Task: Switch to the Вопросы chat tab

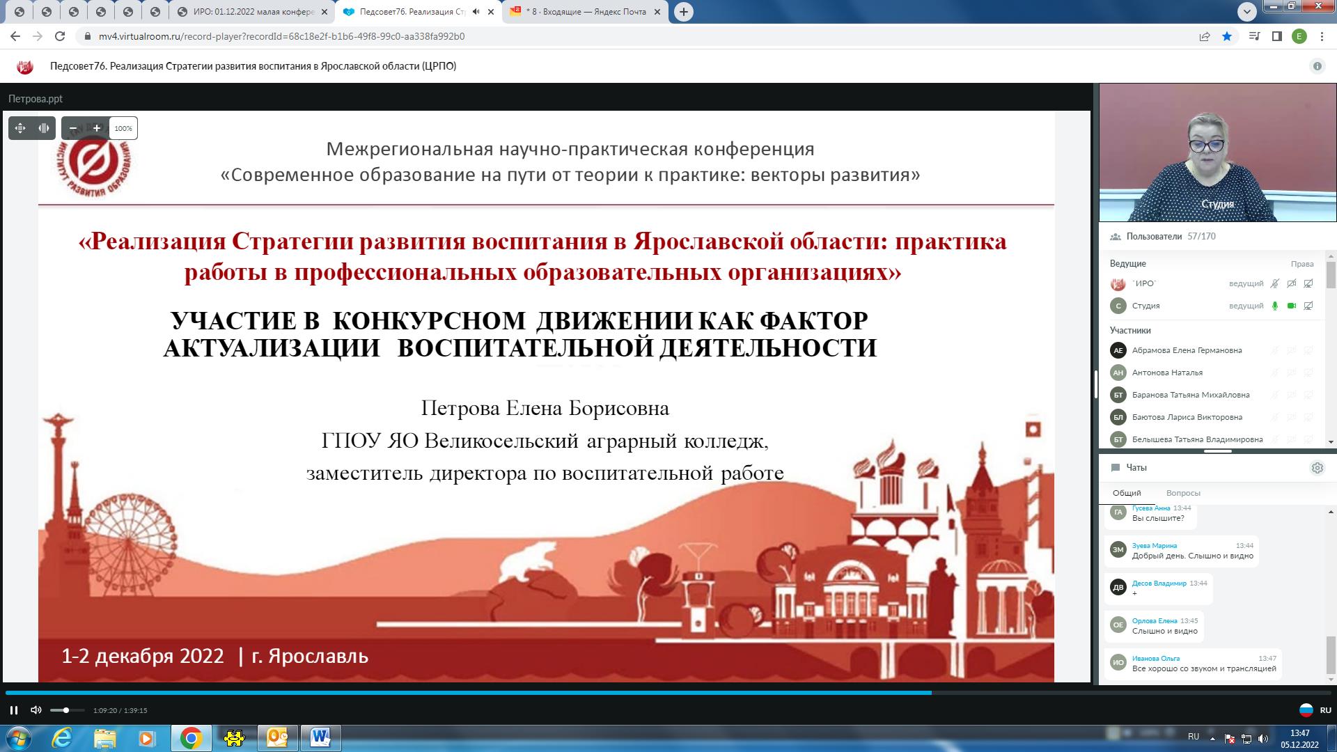Action: coord(1183,493)
